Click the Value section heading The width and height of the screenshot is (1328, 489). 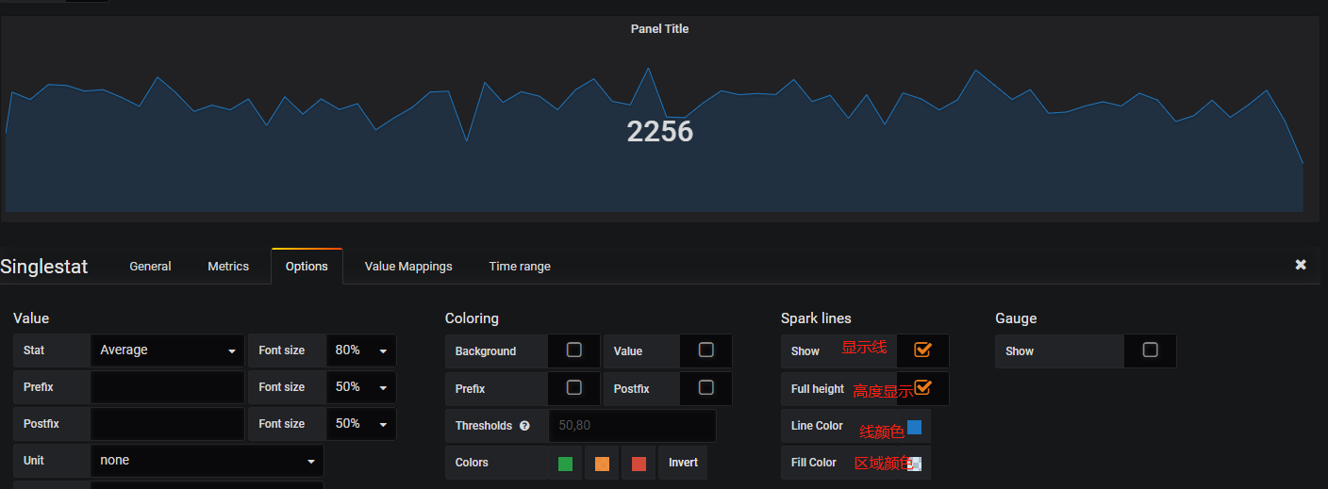(31, 318)
